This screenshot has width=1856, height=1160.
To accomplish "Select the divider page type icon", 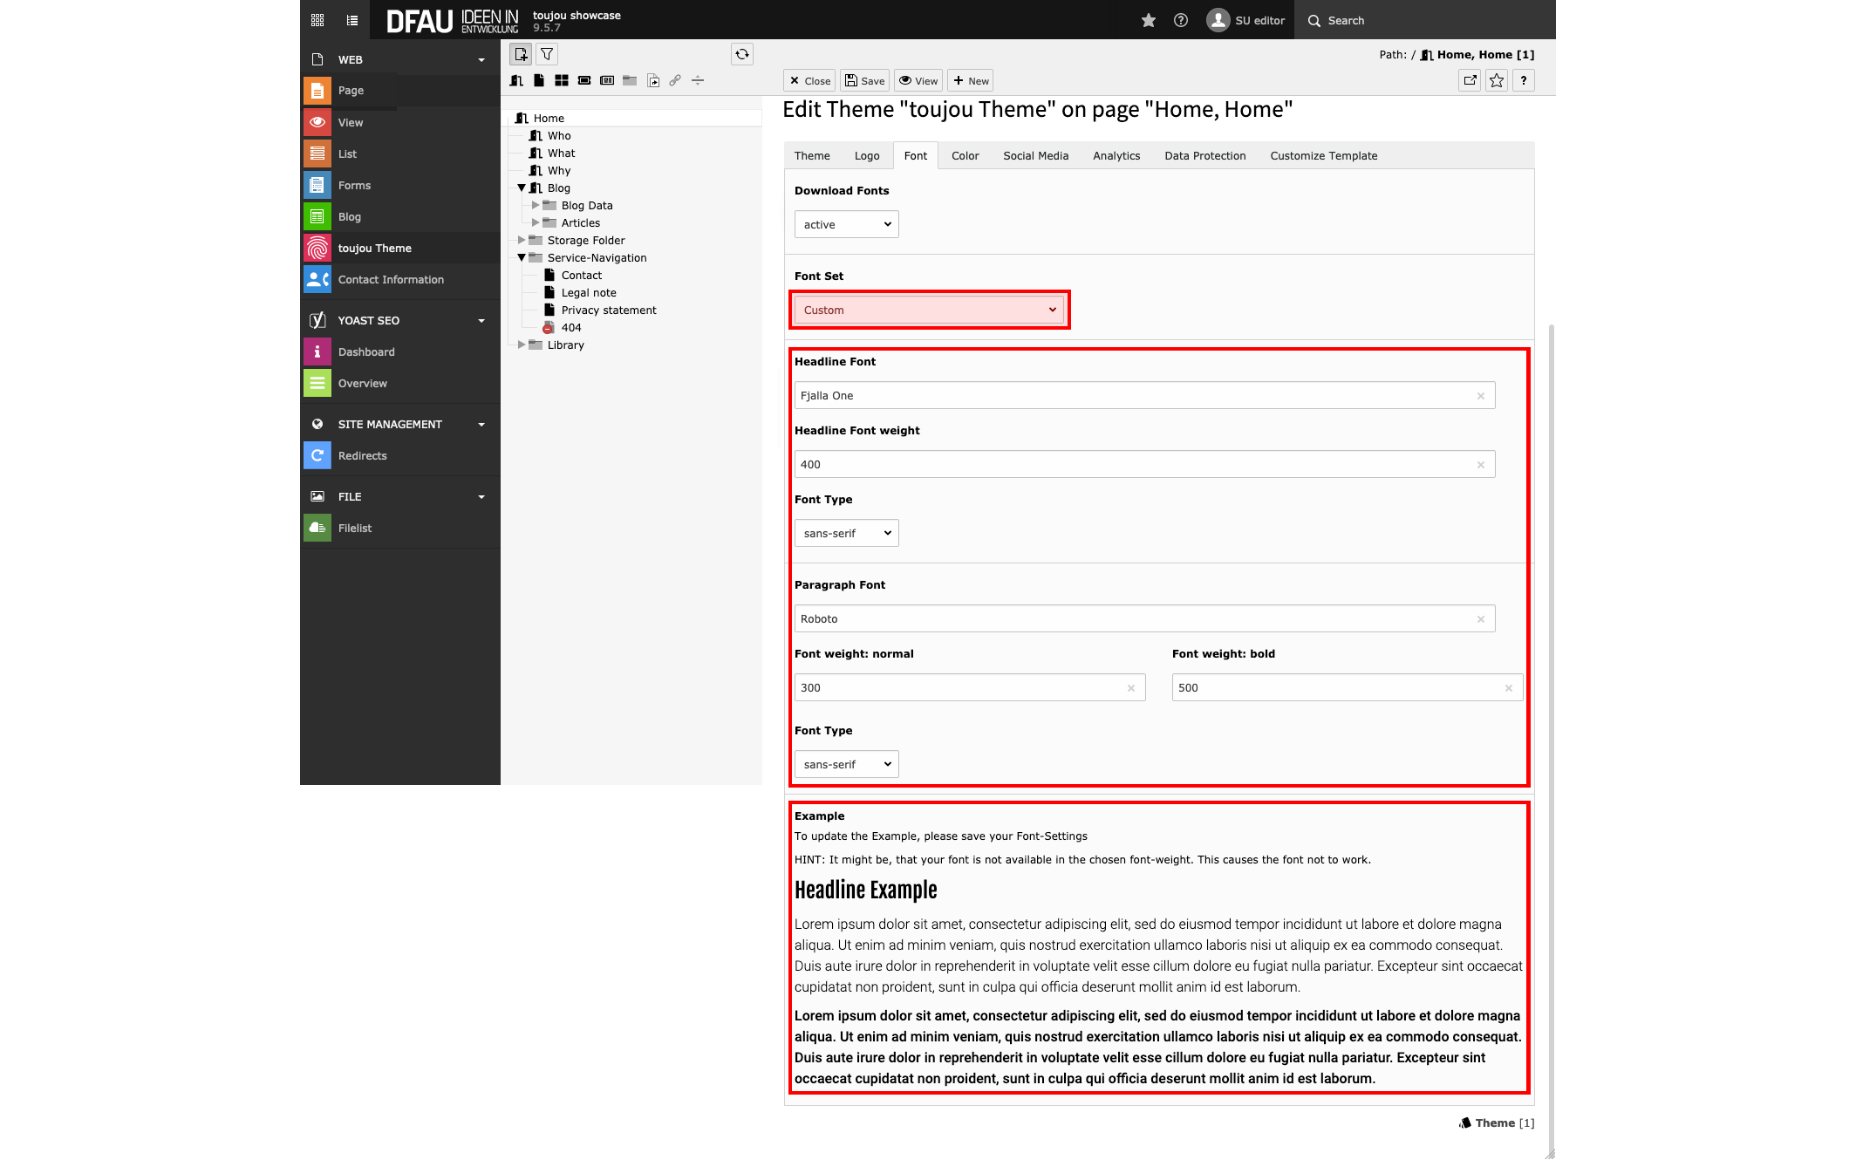I will [698, 80].
